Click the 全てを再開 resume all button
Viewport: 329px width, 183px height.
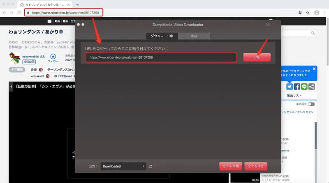pos(231,166)
